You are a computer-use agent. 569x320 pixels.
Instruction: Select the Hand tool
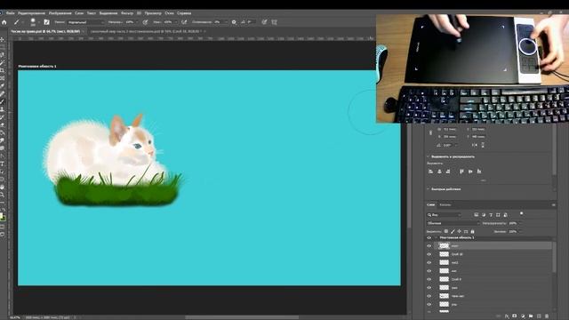[2, 188]
